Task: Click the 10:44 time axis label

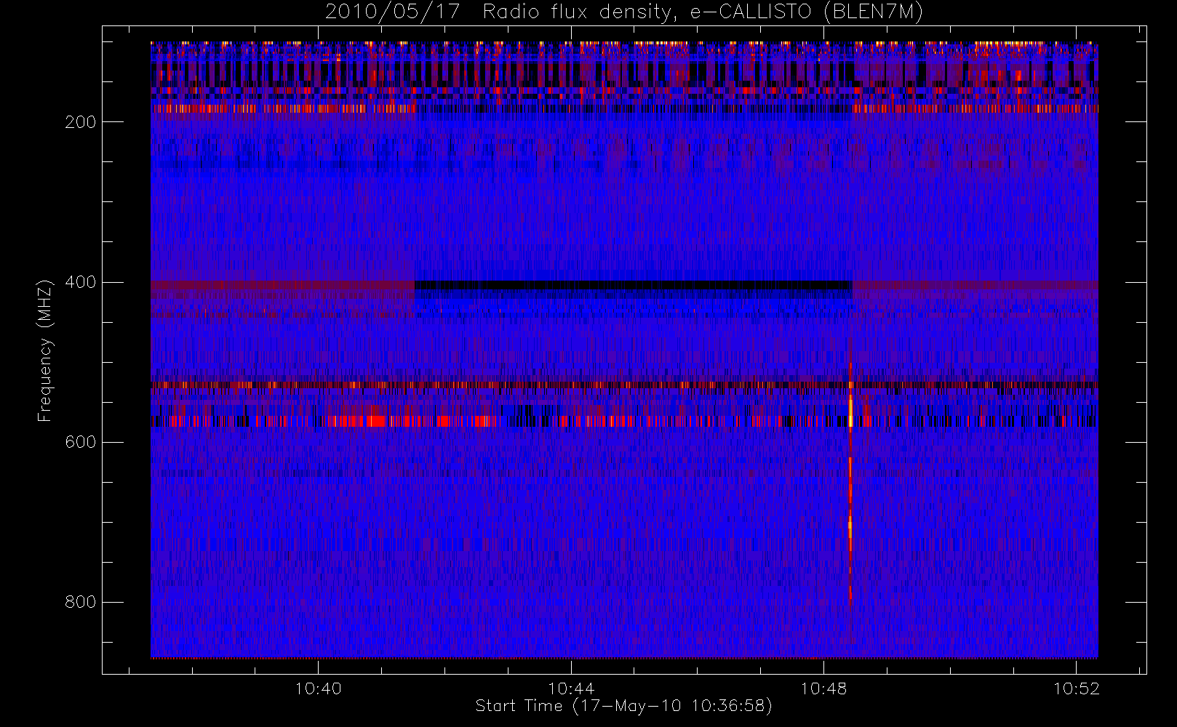Action: click(x=571, y=688)
